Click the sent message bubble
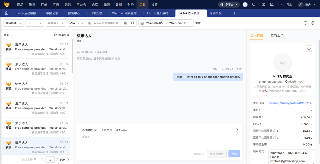Screen dimensions: 320x164 [x=208, y=77]
